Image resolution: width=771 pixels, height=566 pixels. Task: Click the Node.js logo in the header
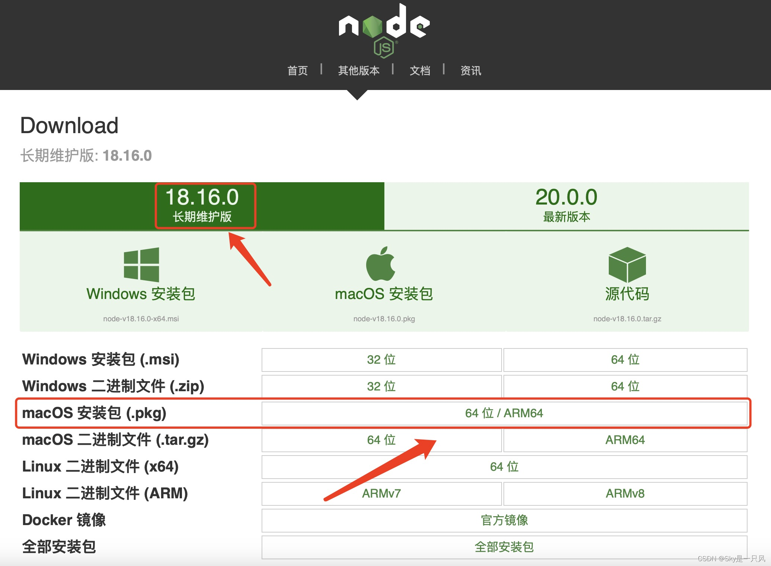click(x=384, y=30)
